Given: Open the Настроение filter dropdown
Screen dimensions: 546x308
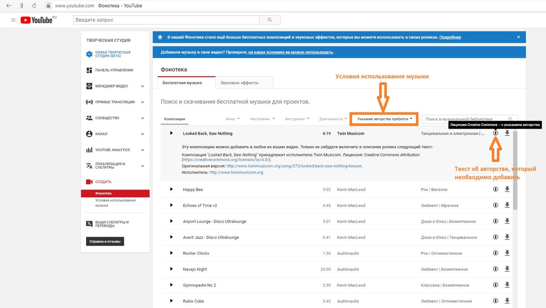Looking at the screenshot, I should (262, 119).
